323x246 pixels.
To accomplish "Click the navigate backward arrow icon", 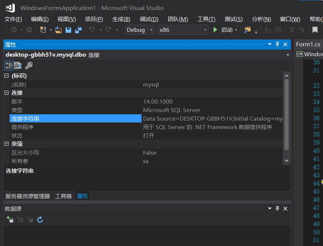I will (14, 30).
